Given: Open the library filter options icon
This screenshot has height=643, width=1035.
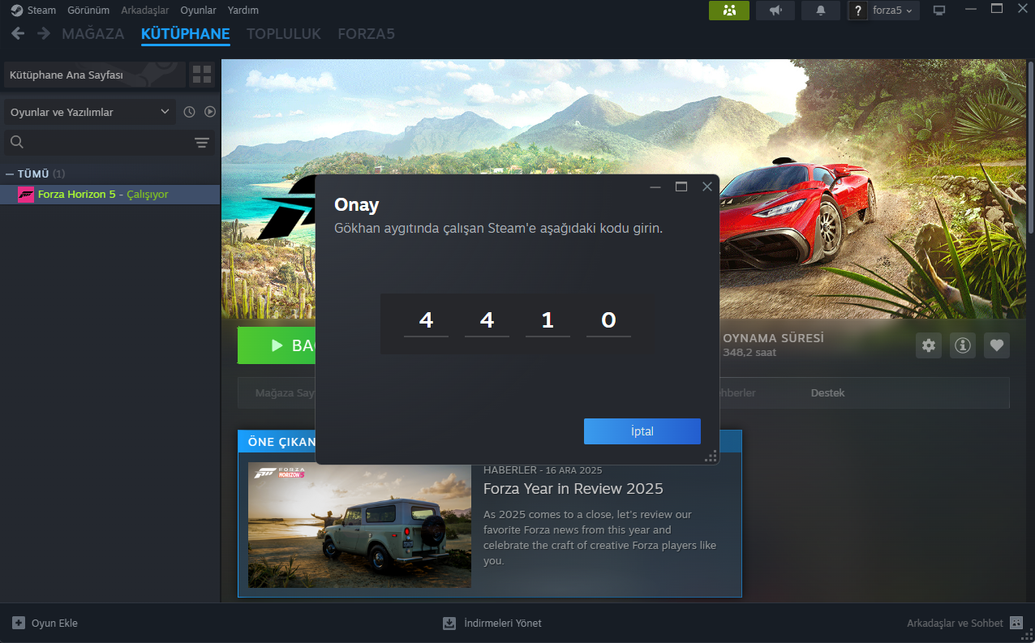Looking at the screenshot, I should click(202, 143).
